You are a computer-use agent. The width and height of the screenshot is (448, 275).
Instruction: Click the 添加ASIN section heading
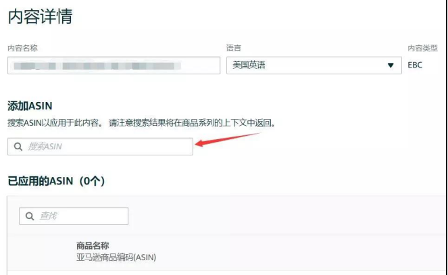click(x=30, y=106)
